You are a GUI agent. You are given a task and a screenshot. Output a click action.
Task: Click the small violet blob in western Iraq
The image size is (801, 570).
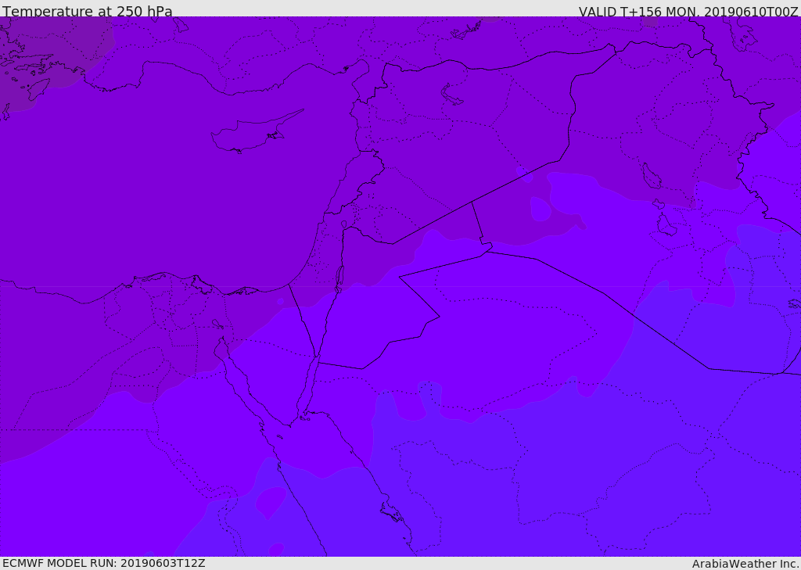click(541, 209)
